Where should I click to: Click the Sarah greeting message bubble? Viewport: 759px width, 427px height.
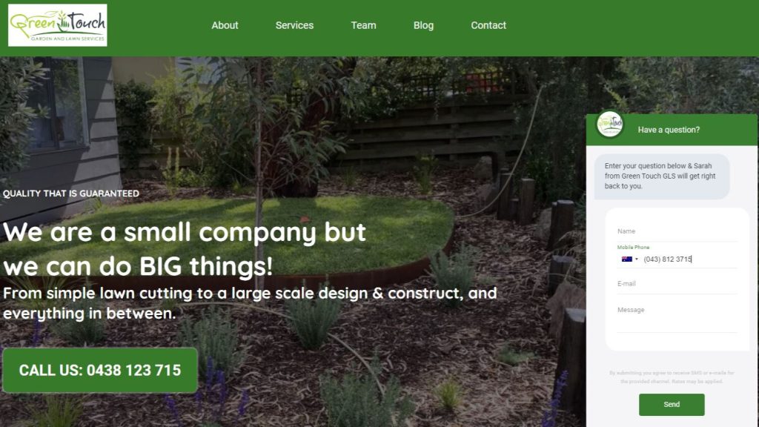(x=661, y=176)
